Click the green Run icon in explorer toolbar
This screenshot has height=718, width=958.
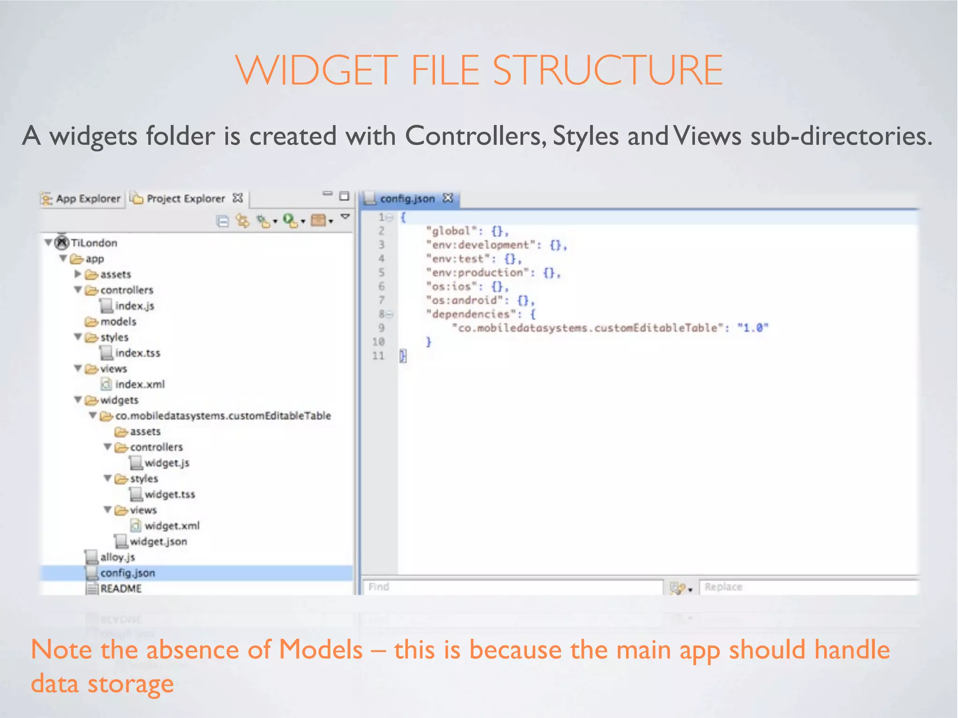click(x=290, y=221)
